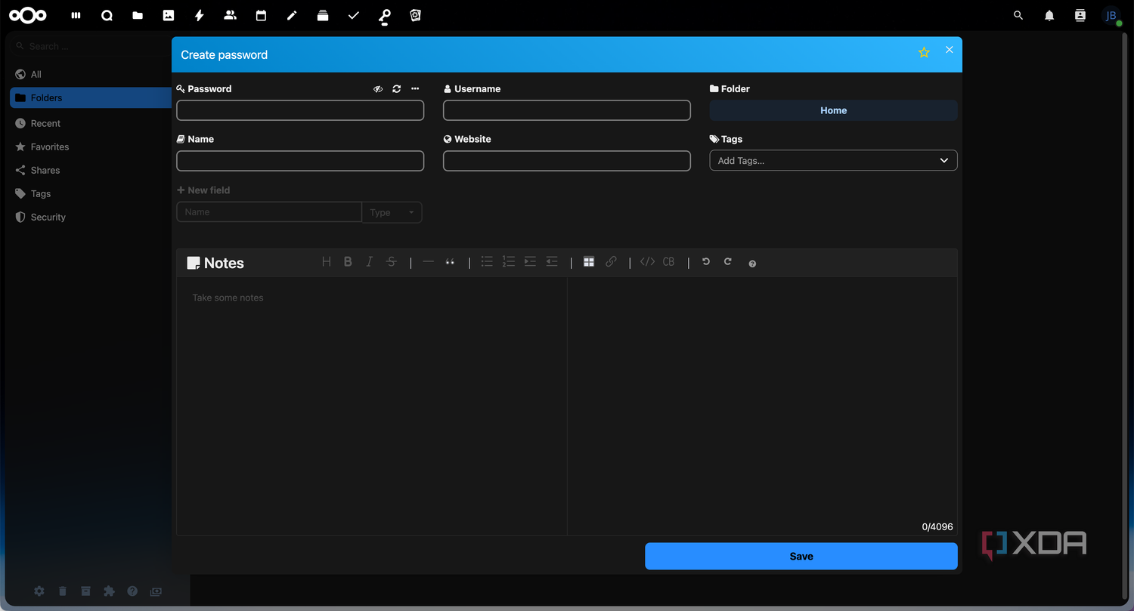Toggle blockquote formatting in Notes

point(450,262)
